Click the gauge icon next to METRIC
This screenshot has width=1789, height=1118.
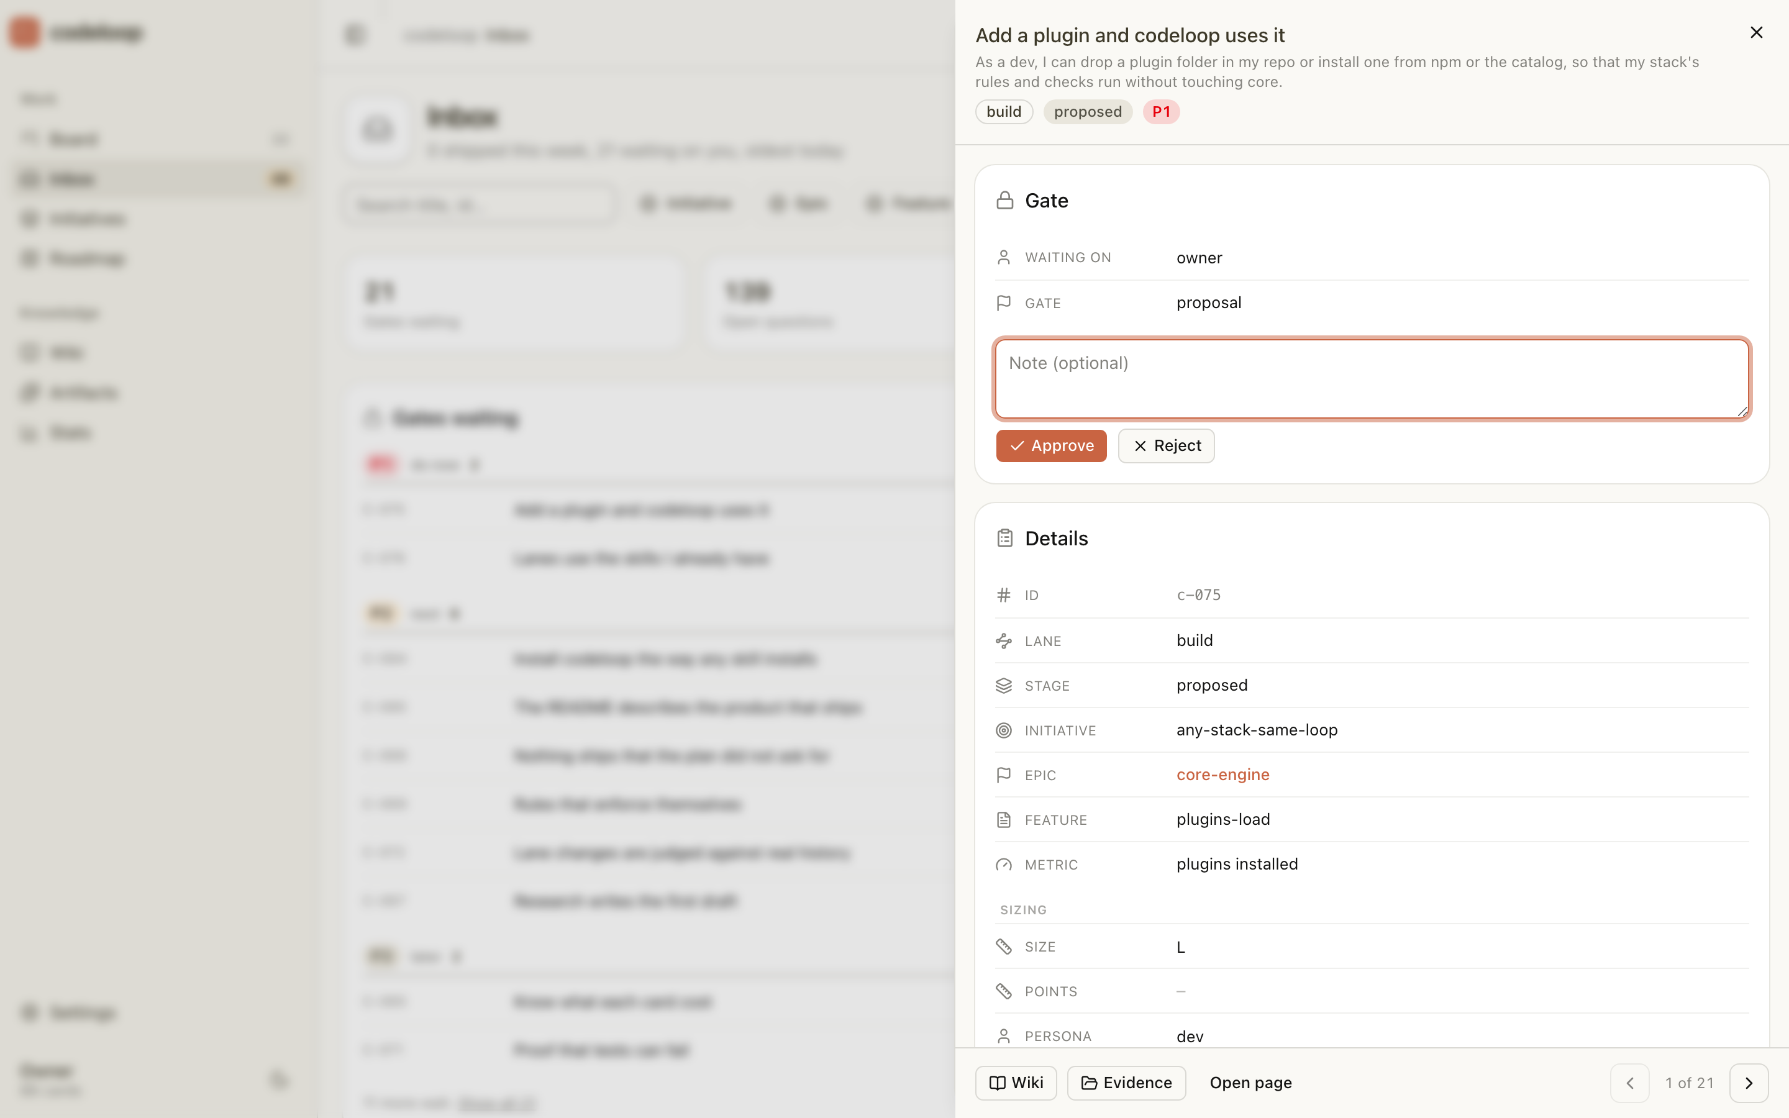(x=1004, y=865)
